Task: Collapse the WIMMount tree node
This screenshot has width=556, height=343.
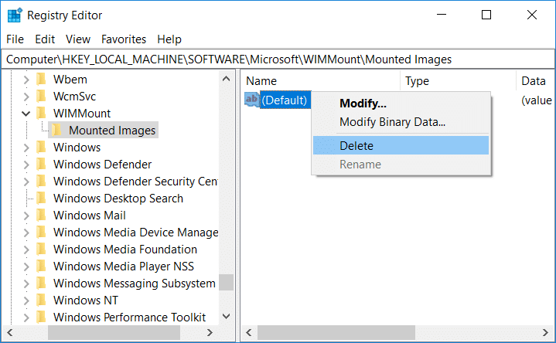Action: 26,114
